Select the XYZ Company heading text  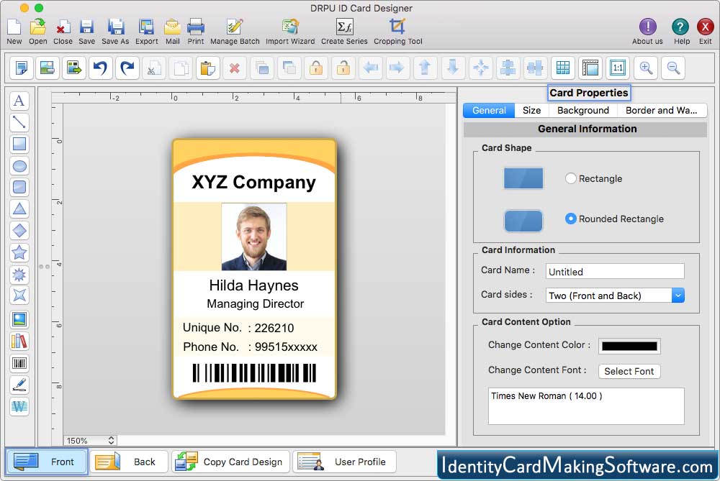[253, 183]
